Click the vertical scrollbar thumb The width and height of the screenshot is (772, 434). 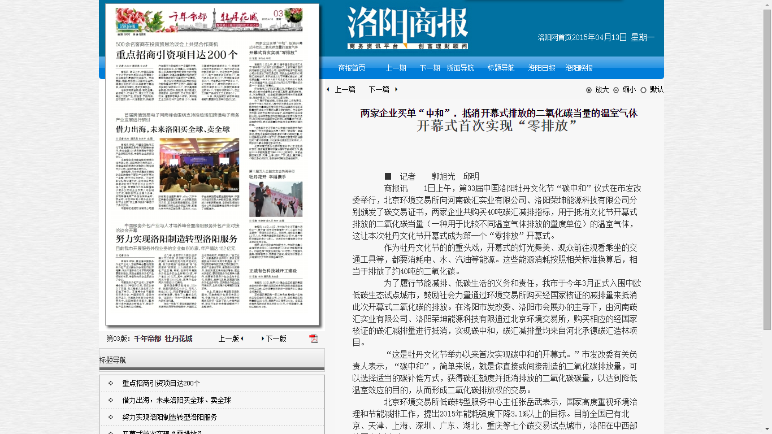tap(767, 170)
